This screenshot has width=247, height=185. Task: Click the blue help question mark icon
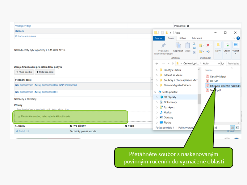tap(238, 38)
